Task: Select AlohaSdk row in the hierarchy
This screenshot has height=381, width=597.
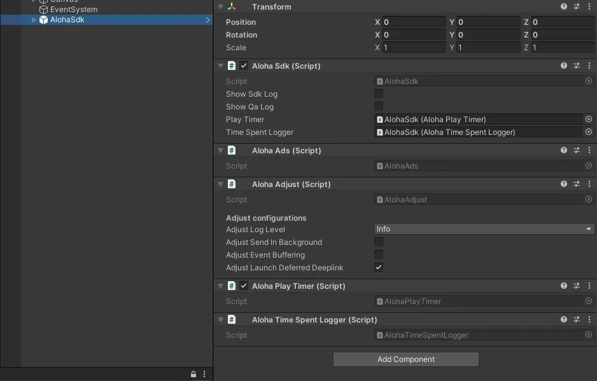Action: pos(107,20)
